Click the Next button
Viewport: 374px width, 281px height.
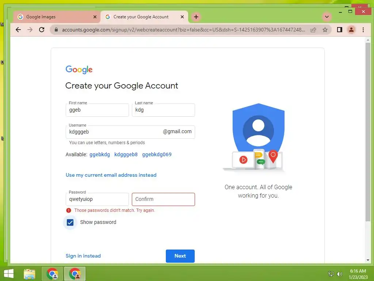(x=180, y=256)
